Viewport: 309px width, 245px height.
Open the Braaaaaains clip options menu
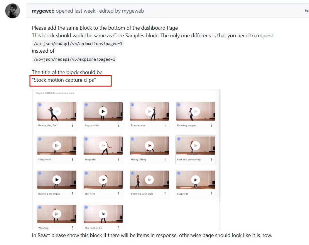[165, 126]
